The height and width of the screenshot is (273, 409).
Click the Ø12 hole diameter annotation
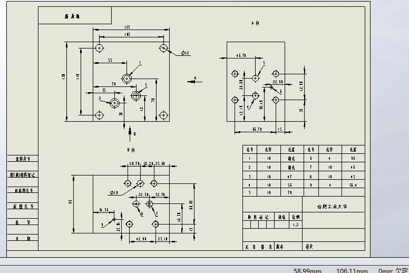[x=185, y=53]
